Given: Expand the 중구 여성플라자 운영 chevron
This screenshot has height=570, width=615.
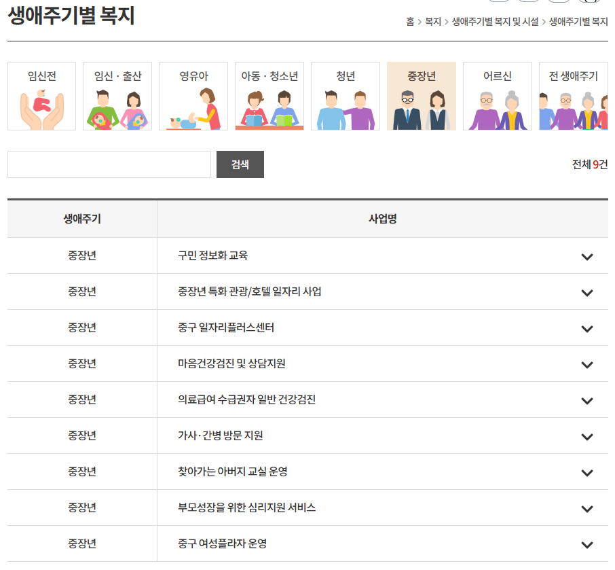Looking at the screenshot, I should click(587, 545).
